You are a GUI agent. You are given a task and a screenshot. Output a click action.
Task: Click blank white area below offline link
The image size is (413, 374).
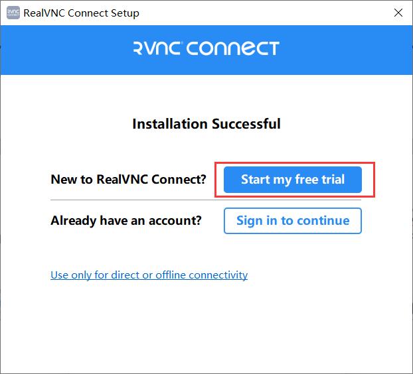click(x=206, y=326)
